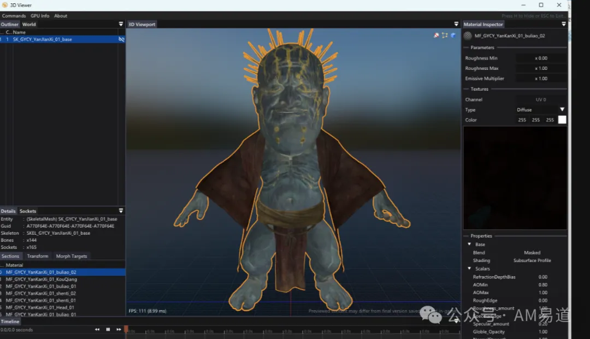This screenshot has height=339, width=590.
Task: Click the blue cube icon in viewport
Action: (x=453, y=35)
